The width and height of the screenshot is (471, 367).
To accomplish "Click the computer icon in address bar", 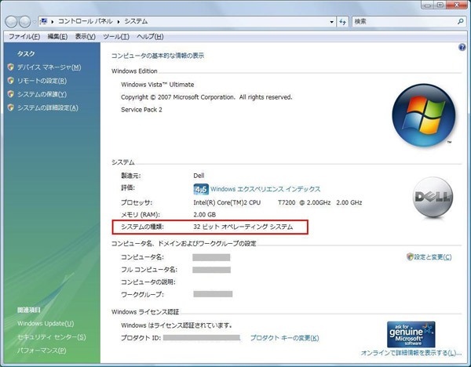I will [44, 21].
